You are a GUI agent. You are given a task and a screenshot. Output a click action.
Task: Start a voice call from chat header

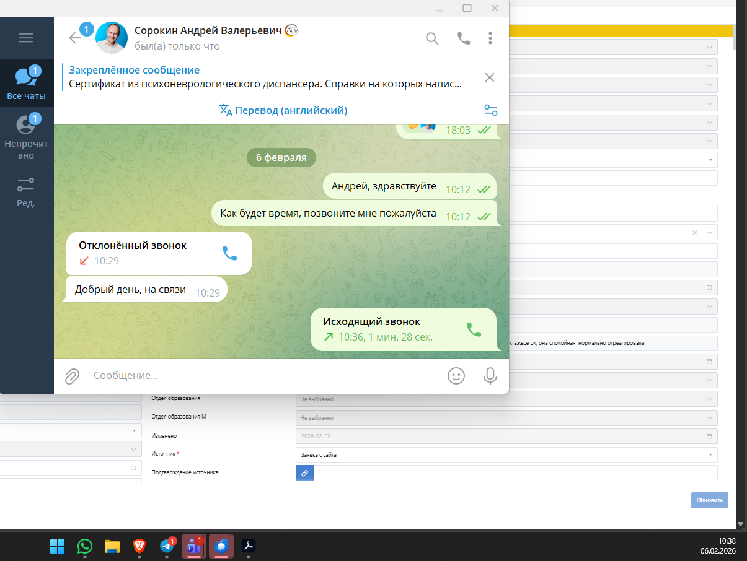[x=464, y=38]
